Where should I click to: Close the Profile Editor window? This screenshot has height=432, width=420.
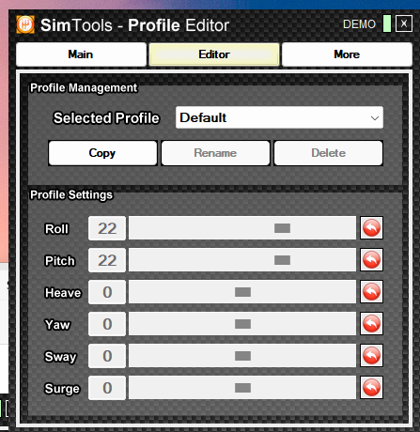(404, 23)
